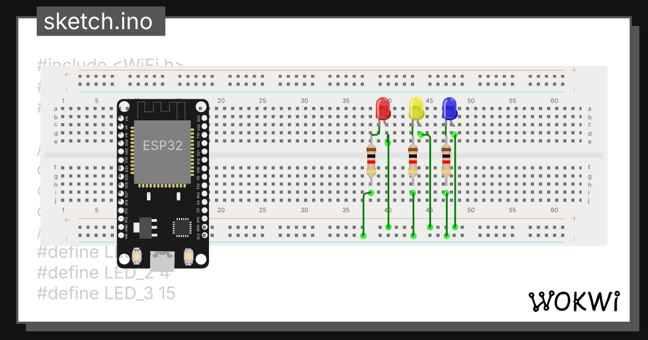Viewport: 648px width, 340px height.
Task: Select the small square USB-serial chip on the ESP32
Action: [x=181, y=227]
